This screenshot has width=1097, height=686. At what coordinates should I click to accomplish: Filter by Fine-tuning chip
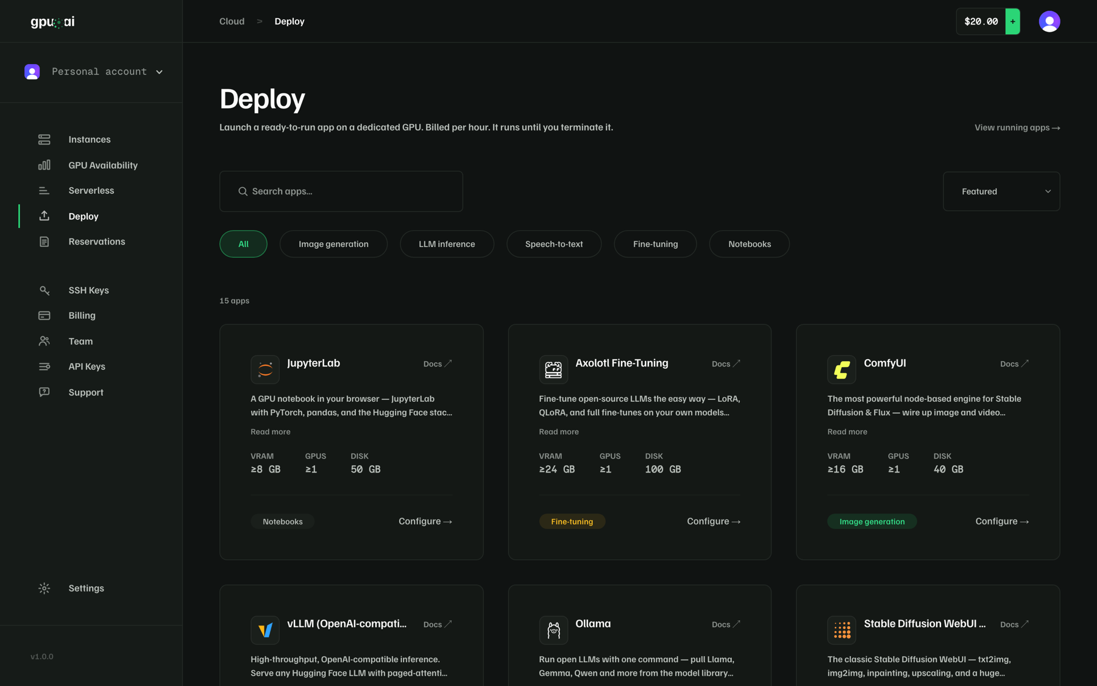coord(655,244)
